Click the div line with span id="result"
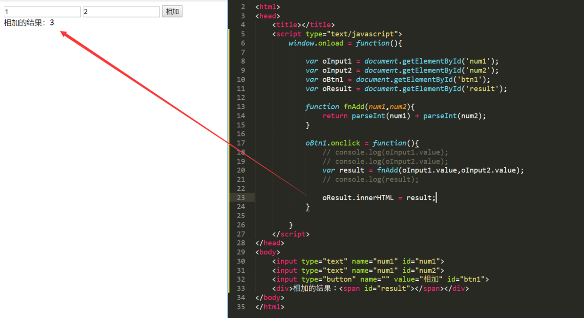The height and width of the screenshot is (318, 584). click(371, 288)
